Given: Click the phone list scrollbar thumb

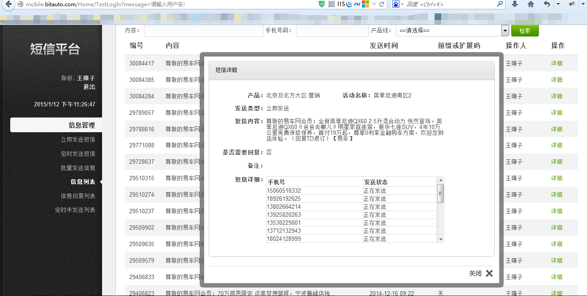Looking at the screenshot, I should [x=441, y=193].
